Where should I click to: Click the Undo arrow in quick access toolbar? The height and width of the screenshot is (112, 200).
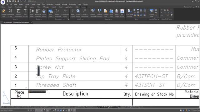click(x=21, y=1)
